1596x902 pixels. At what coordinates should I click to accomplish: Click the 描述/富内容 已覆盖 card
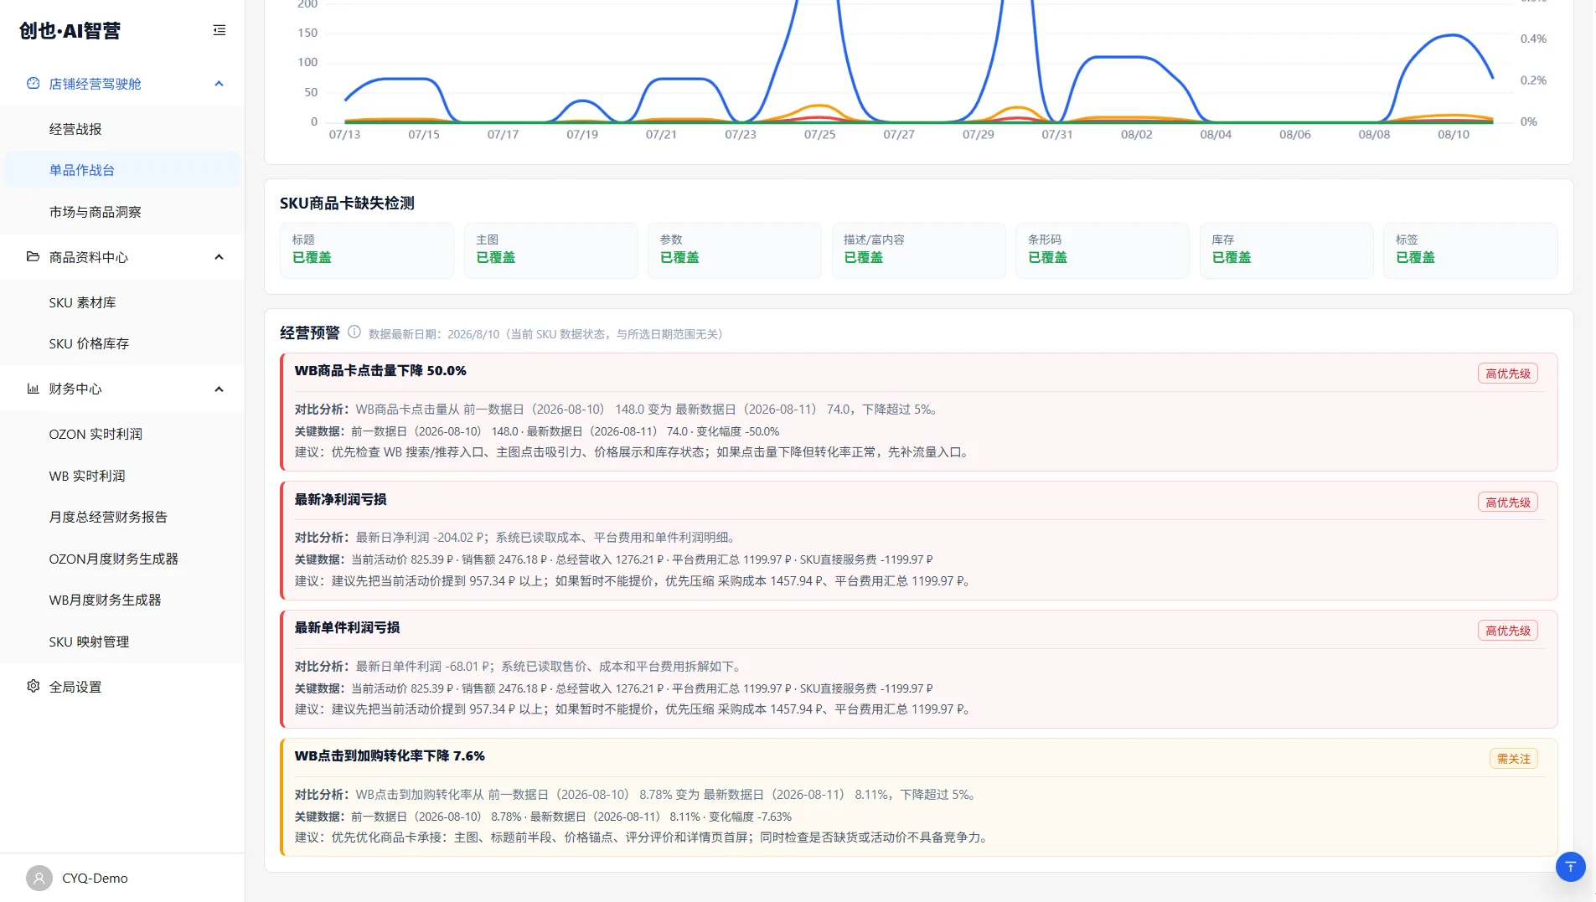point(918,250)
